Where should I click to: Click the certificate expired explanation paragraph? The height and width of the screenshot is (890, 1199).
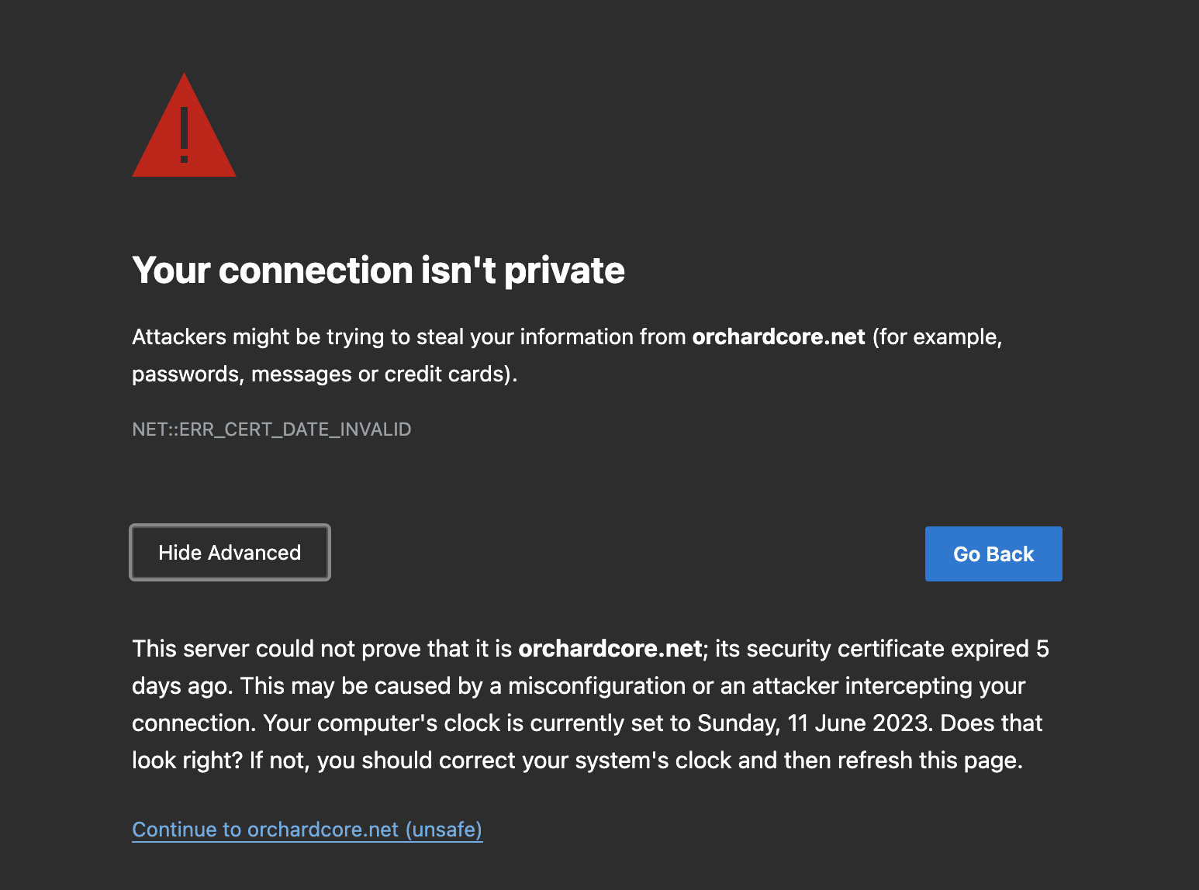tap(589, 704)
